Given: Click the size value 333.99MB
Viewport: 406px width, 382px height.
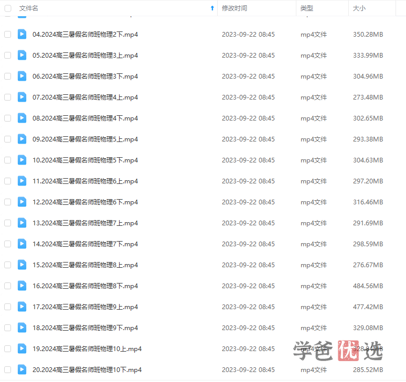Looking at the screenshot, I should coord(368,56).
